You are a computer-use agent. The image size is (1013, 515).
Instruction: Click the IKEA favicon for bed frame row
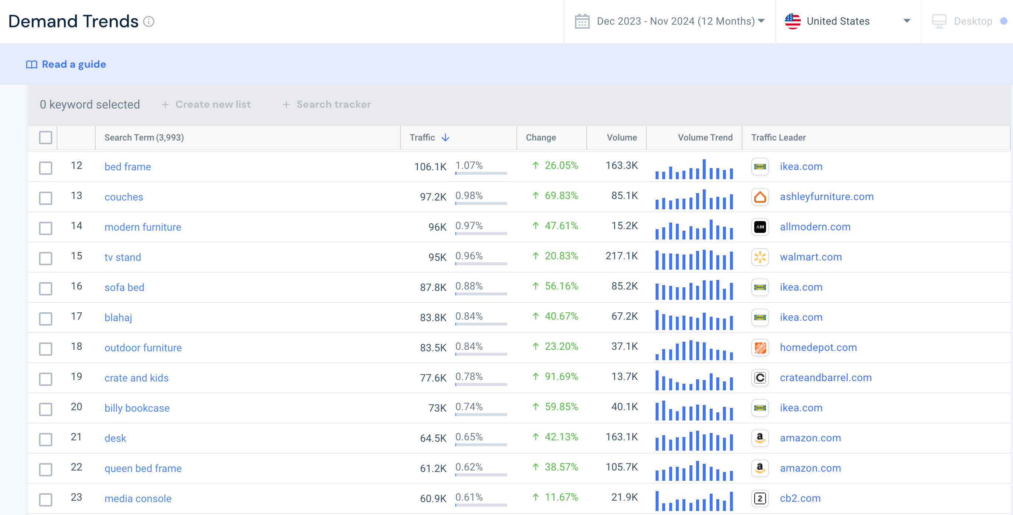pyautogui.click(x=760, y=167)
